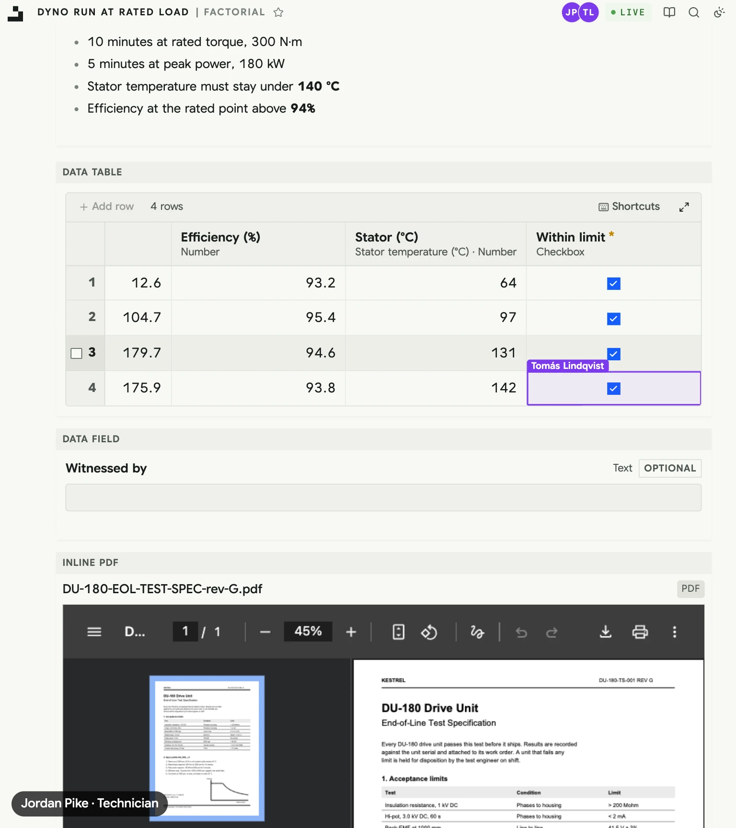
Task: Uncheck Within limit for the 142 °C row
Action: pyautogui.click(x=614, y=389)
